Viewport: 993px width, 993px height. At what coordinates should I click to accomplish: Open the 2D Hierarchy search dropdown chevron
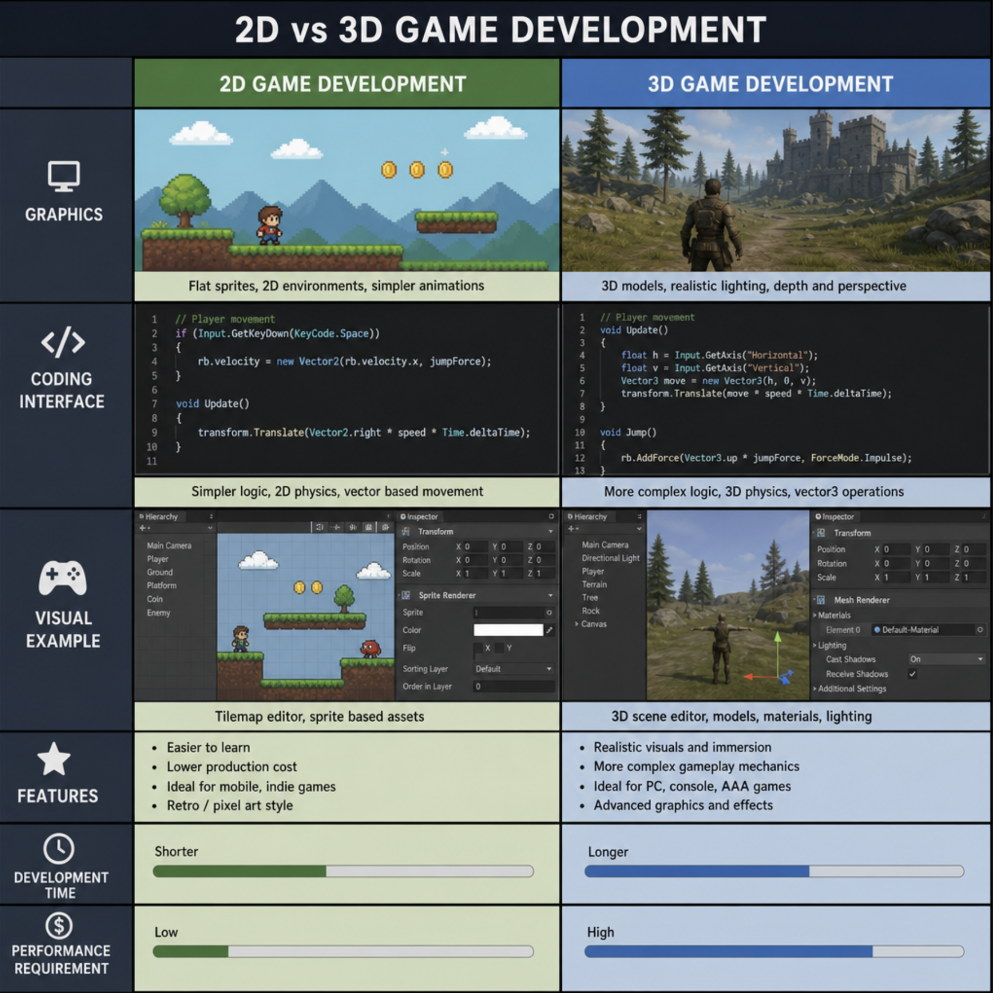210,528
